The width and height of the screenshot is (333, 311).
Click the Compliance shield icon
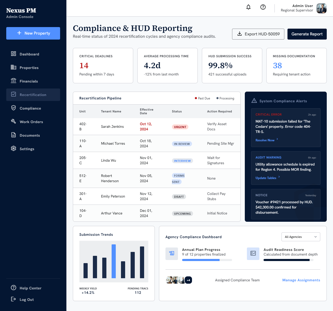click(x=14, y=108)
